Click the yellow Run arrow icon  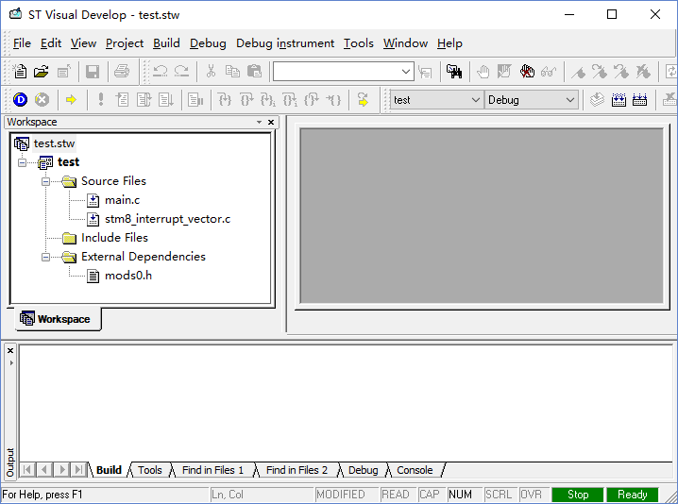pos(71,100)
